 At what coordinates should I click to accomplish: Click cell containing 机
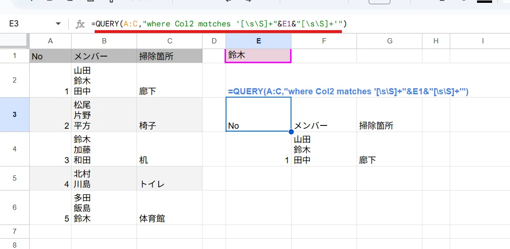(x=170, y=149)
